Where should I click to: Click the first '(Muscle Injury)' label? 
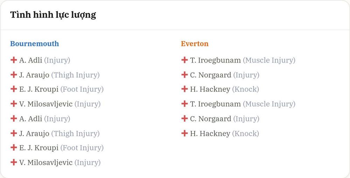pyautogui.click(x=269, y=60)
